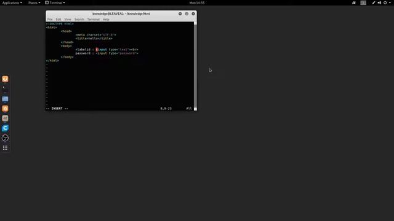This screenshot has width=394, height=221.
Task: Open the Firefox browser from the dock
Action: coord(5,79)
